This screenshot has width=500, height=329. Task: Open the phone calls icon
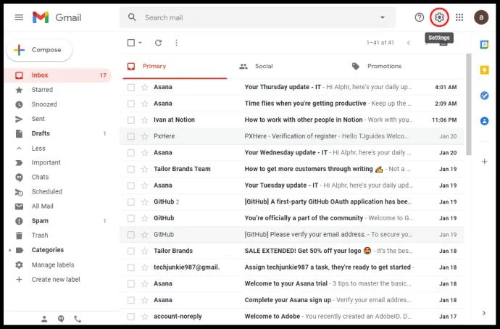click(78, 318)
